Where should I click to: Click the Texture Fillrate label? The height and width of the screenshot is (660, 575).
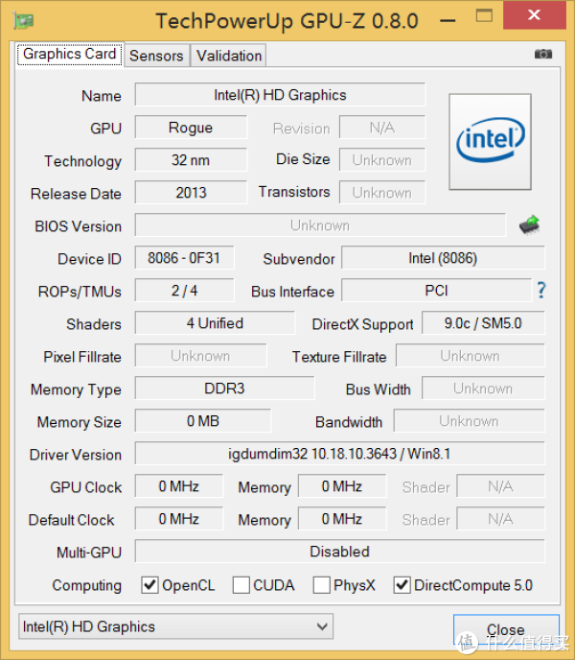[x=339, y=357]
